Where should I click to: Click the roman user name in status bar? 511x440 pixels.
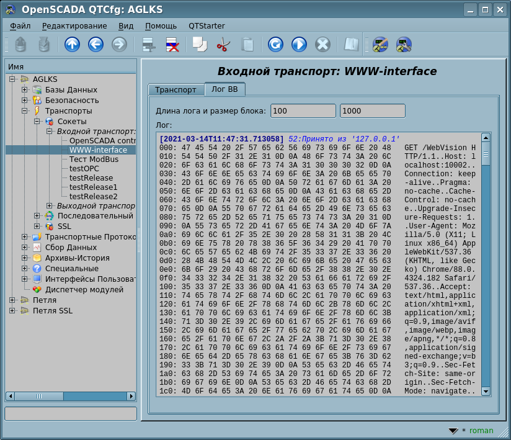coord(481,431)
